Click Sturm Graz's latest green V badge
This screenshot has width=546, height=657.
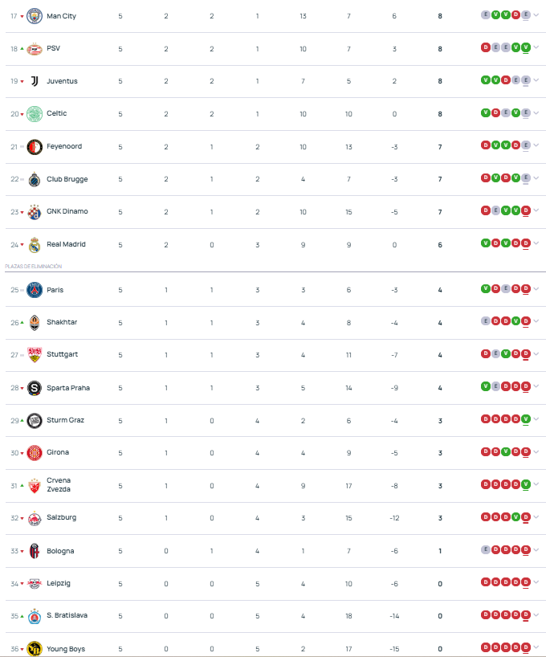click(x=525, y=418)
